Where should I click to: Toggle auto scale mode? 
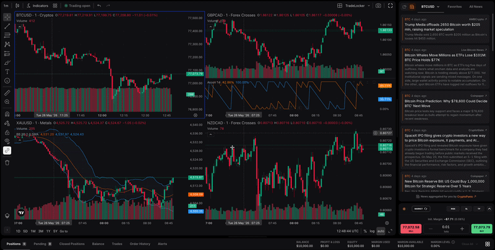point(381,231)
